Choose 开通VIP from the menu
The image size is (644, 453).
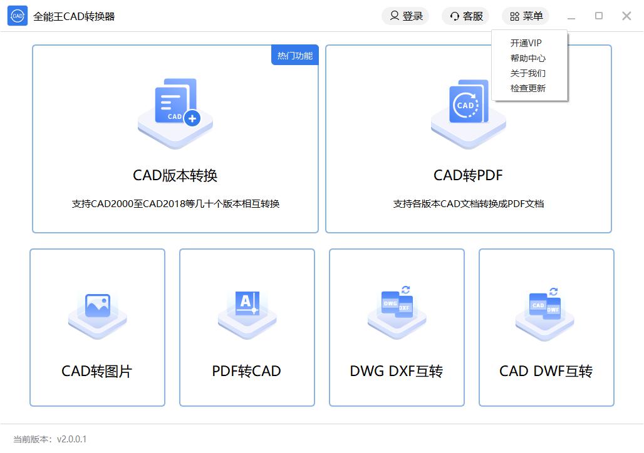pos(526,43)
